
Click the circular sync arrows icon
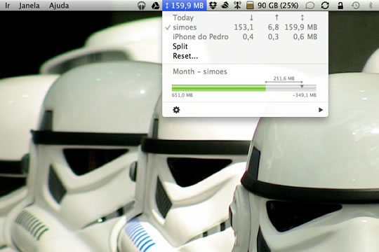click(x=325, y=6)
